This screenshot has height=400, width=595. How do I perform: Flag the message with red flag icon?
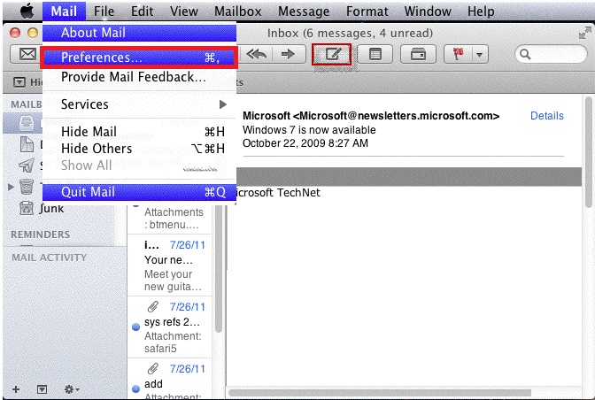pyautogui.click(x=459, y=54)
